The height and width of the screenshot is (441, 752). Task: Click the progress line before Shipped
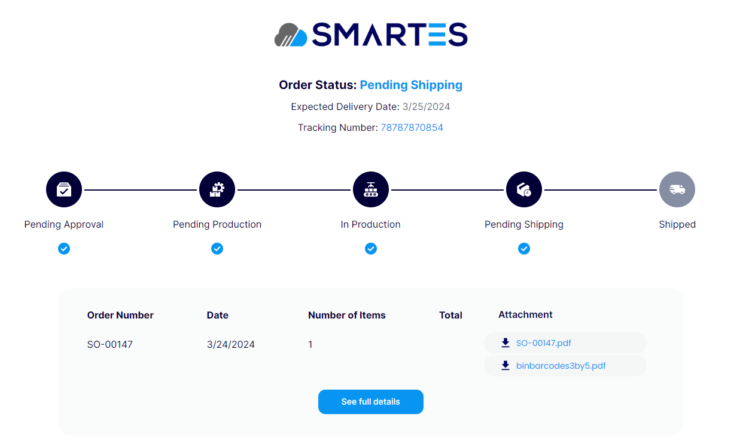(x=601, y=190)
